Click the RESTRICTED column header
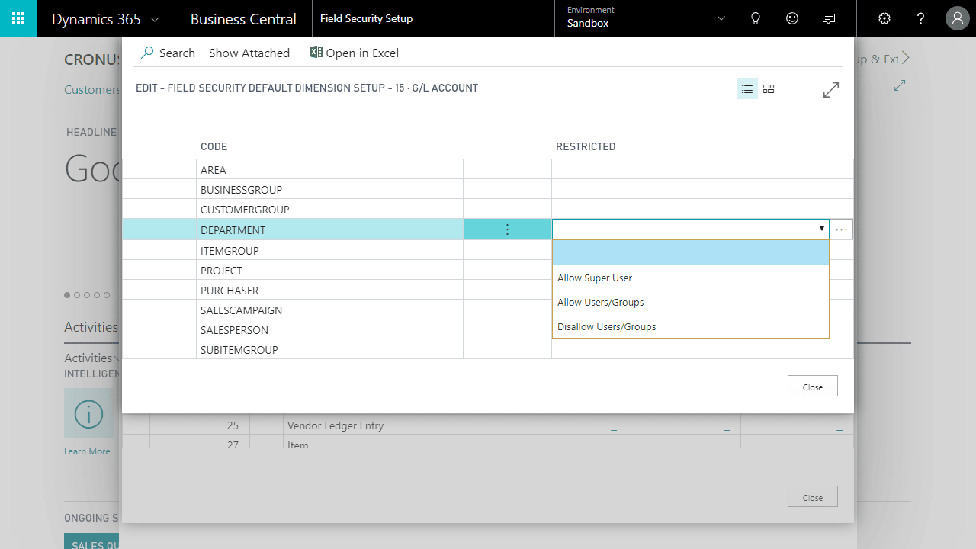The height and width of the screenshot is (549, 976). pos(586,146)
